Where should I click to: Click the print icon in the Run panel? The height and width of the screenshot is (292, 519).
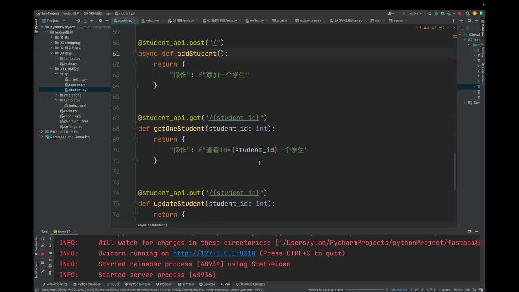coord(50,266)
